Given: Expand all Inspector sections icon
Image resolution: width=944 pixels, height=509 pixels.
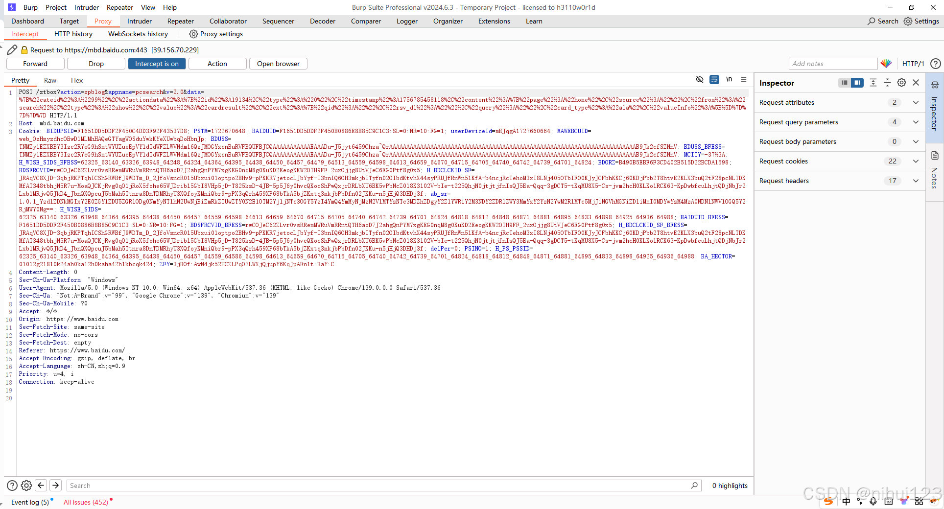Looking at the screenshot, I should 873,83.
